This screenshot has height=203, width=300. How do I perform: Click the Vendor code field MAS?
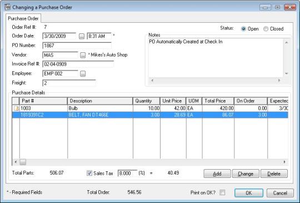pyautogui.click(x=60, y=55)
